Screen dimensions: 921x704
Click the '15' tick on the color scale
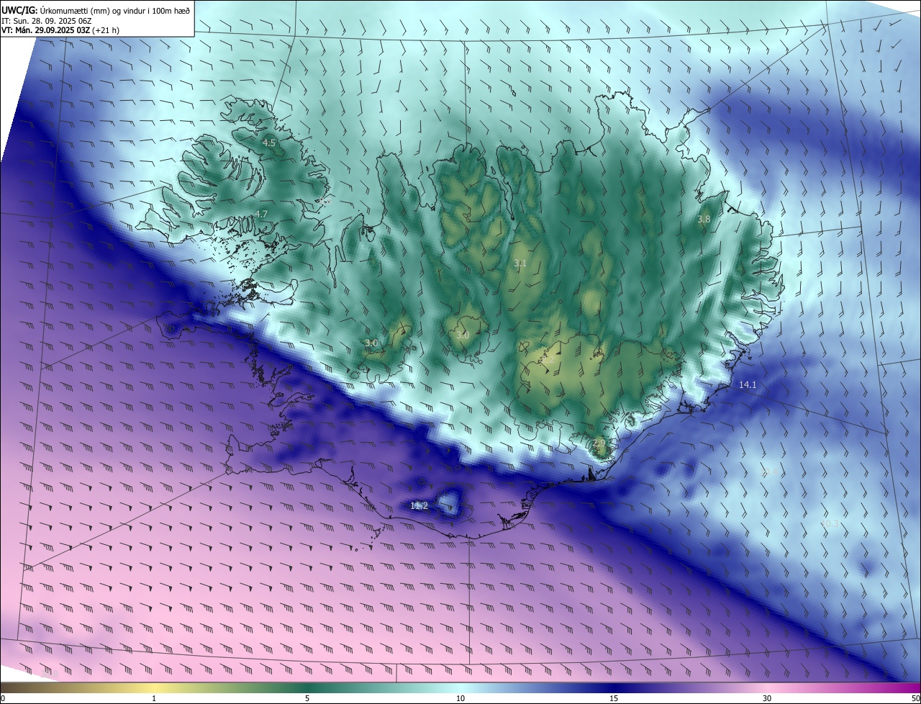coord(614,699)
